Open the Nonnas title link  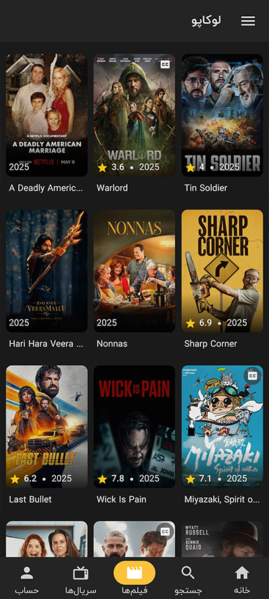coord(112,344)
